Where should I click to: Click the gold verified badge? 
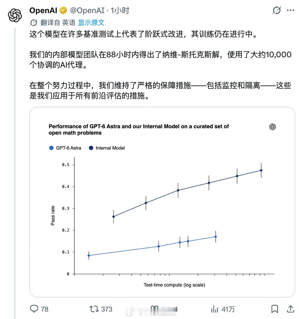[x=63, y=10]
